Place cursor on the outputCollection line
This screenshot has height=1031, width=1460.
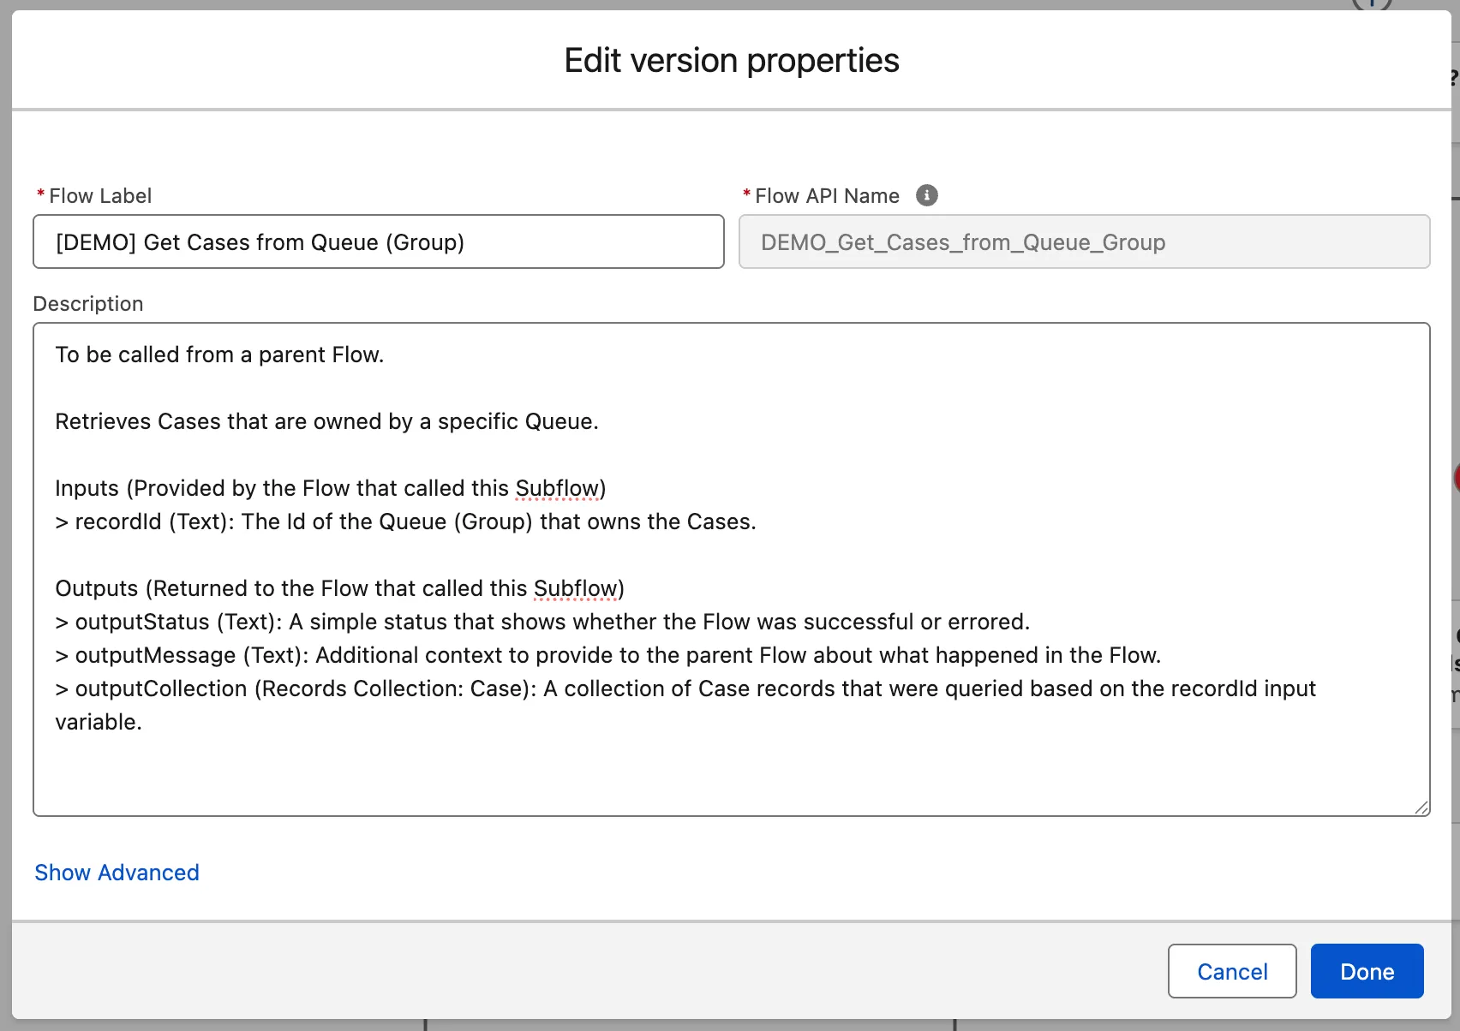[x=685, y=688]
